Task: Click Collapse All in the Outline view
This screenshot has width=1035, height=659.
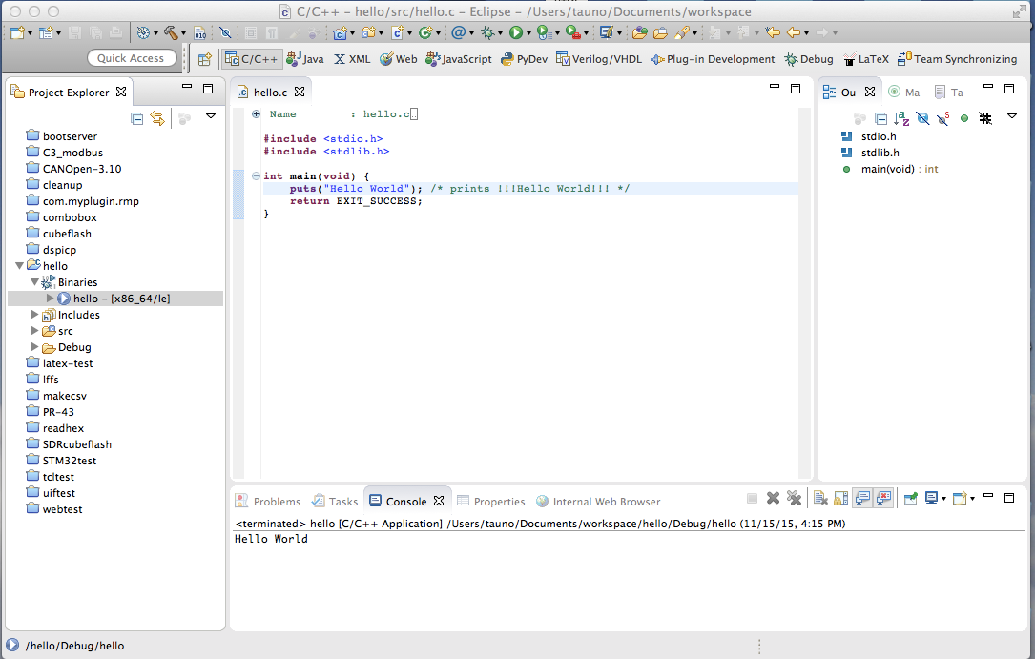Action: click(880, 118)
